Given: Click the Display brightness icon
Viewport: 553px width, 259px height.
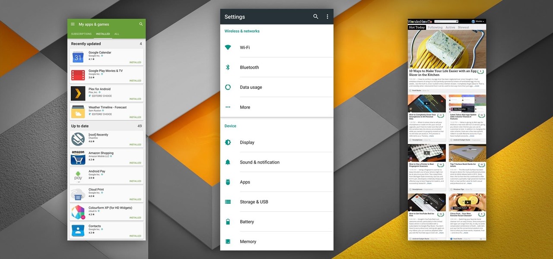Looking at the screenshot, I should pos(228,142).
